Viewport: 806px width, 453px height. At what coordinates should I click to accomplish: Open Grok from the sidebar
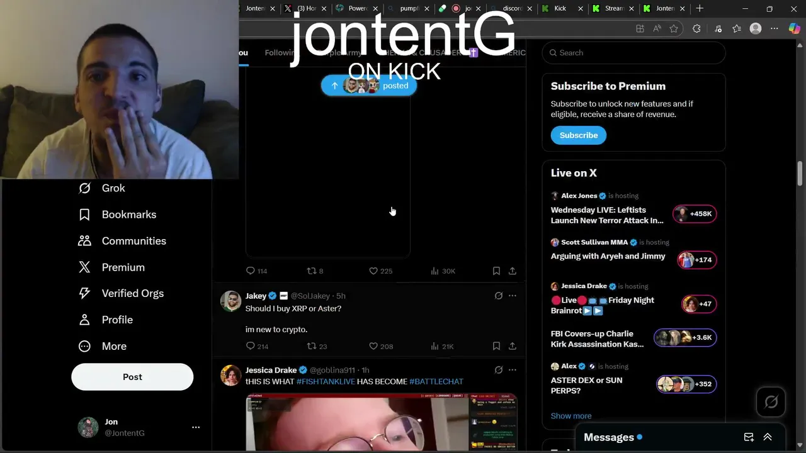pyautogui.click(x=113, y=188)
